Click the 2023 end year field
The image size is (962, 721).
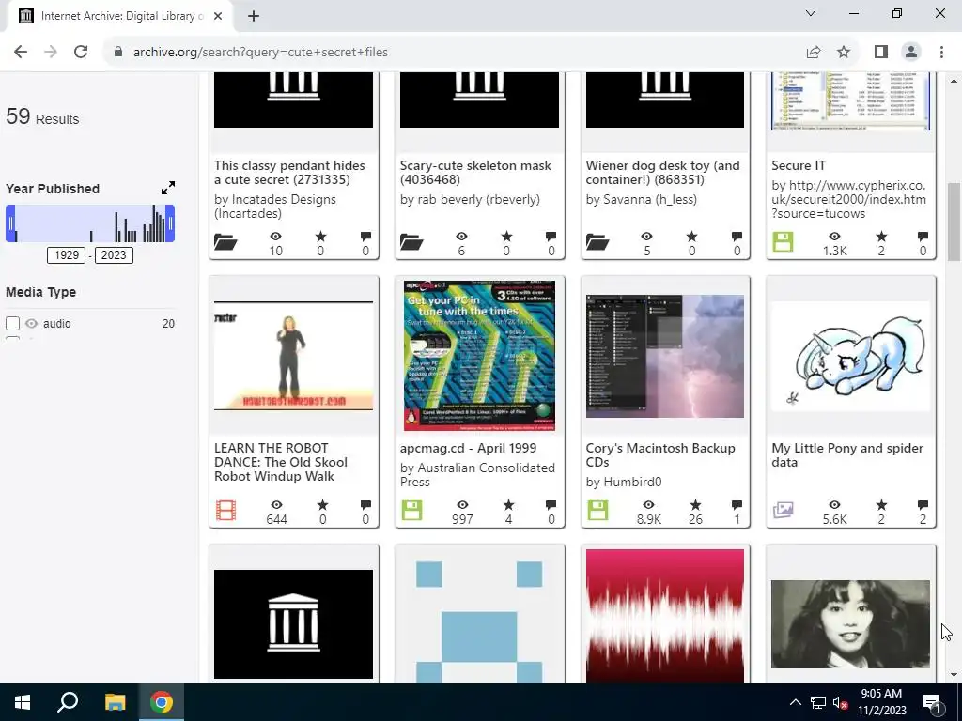(114, 255)
